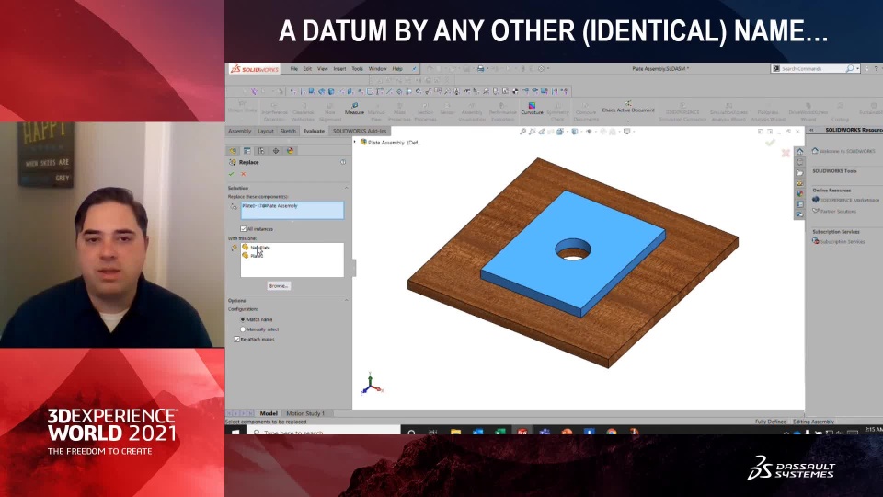This screenshot has width=883, height=497.
Task: Click graphics-area cancel X corner icon
Action: tap(786, 153)
